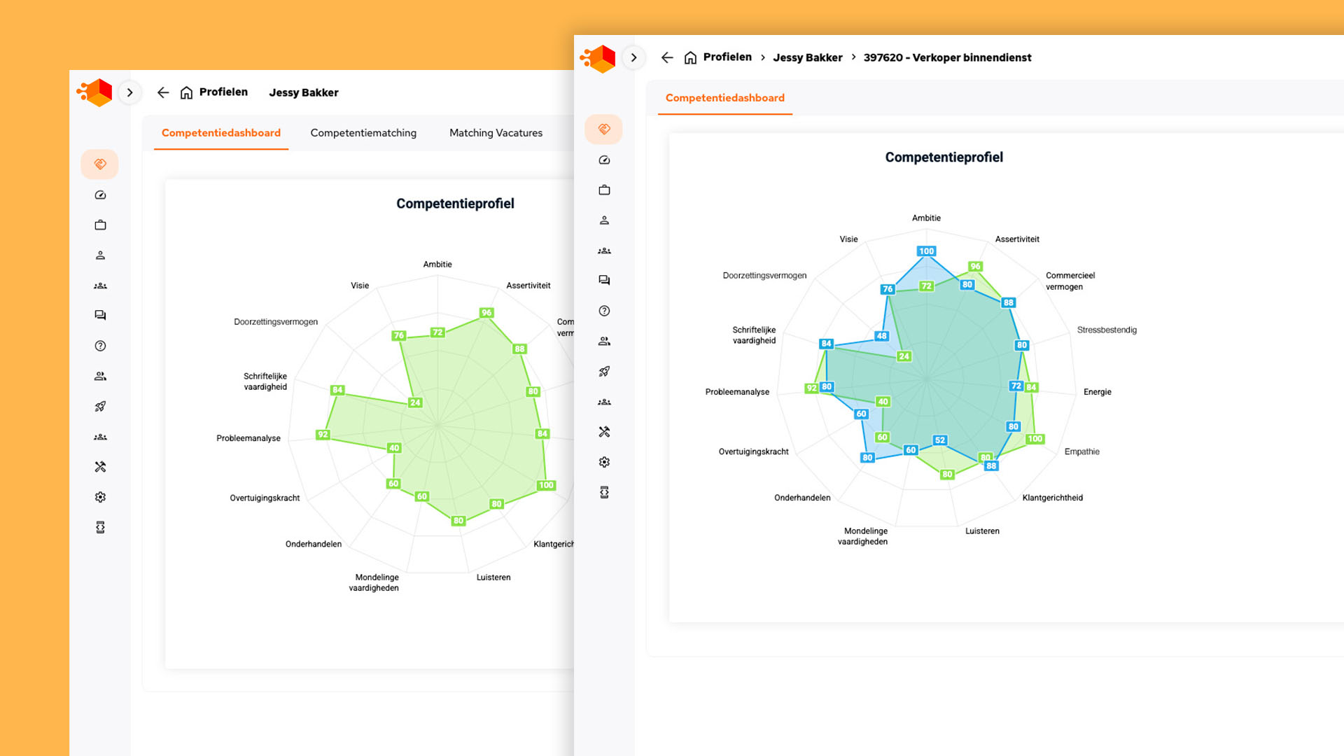This screenshot has height=756, width=1344.
Task: Open the Matching Vacatures tab
Action: tap(496, 133)
